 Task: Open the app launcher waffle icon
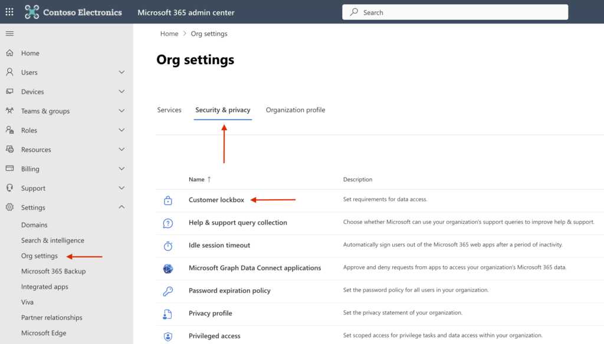[9, 12]
